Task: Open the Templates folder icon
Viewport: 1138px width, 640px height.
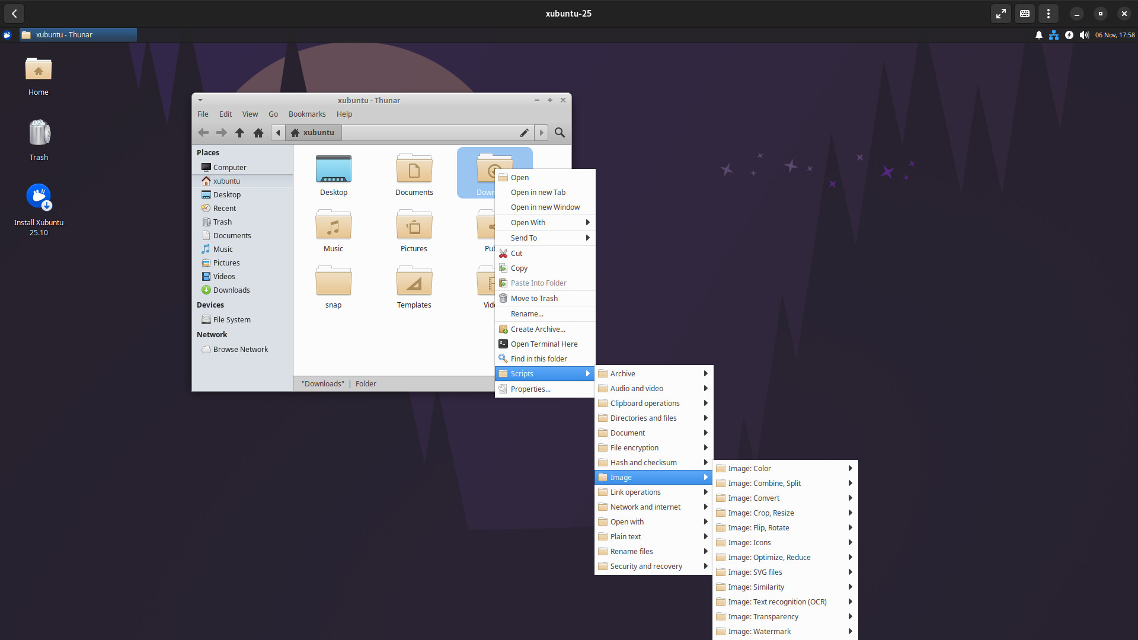Action: pyautogui.click(x=414, y=283)
